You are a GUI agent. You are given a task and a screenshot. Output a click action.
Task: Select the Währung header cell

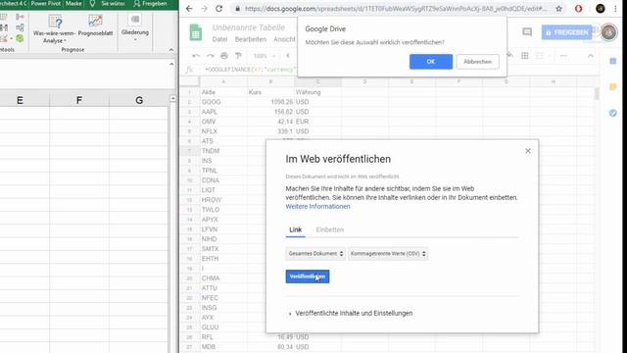coord(317,92)
